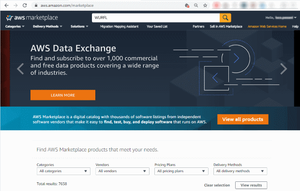Click Clear selection

tap(217, 185)
